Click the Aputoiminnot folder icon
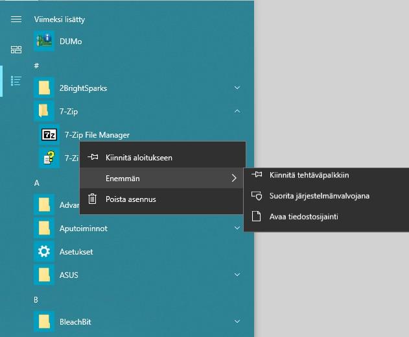The height and width of the screenshot is (337, 409). click(44, 228)
